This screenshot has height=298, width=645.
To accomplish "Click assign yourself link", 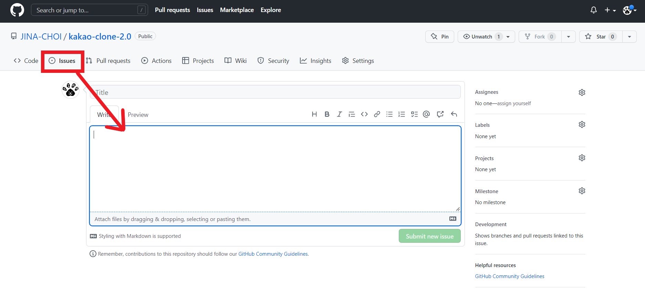I will [514, 103].
